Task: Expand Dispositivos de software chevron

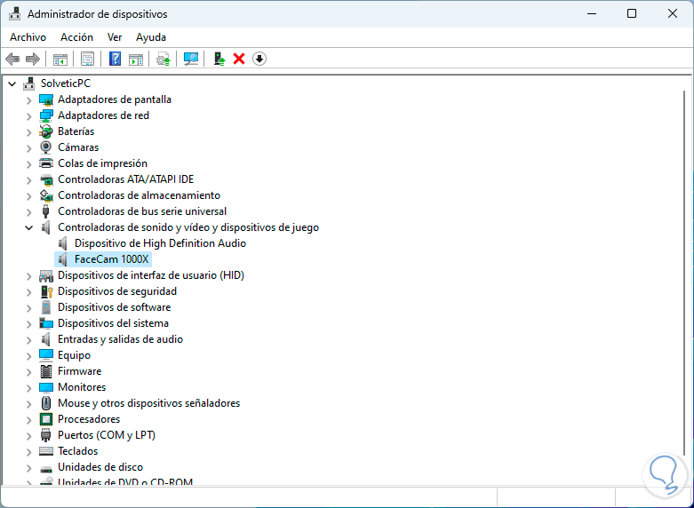Action: coord(28,308)
